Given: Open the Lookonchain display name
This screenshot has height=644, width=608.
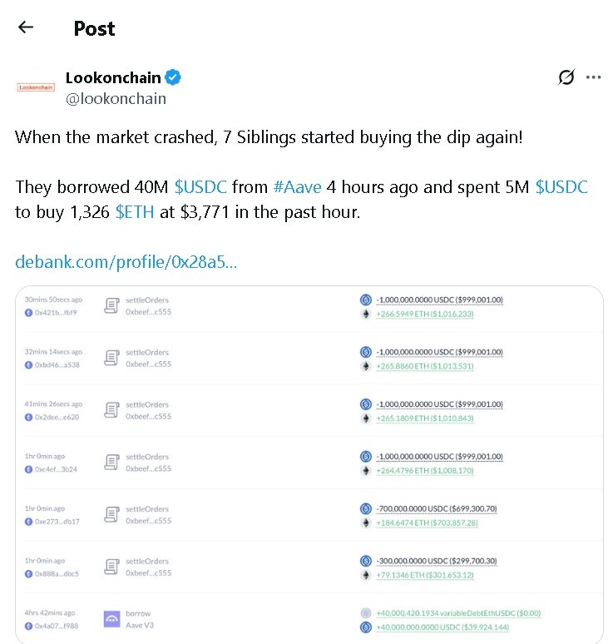Looking at the screenshot, I should click(113, 77).
